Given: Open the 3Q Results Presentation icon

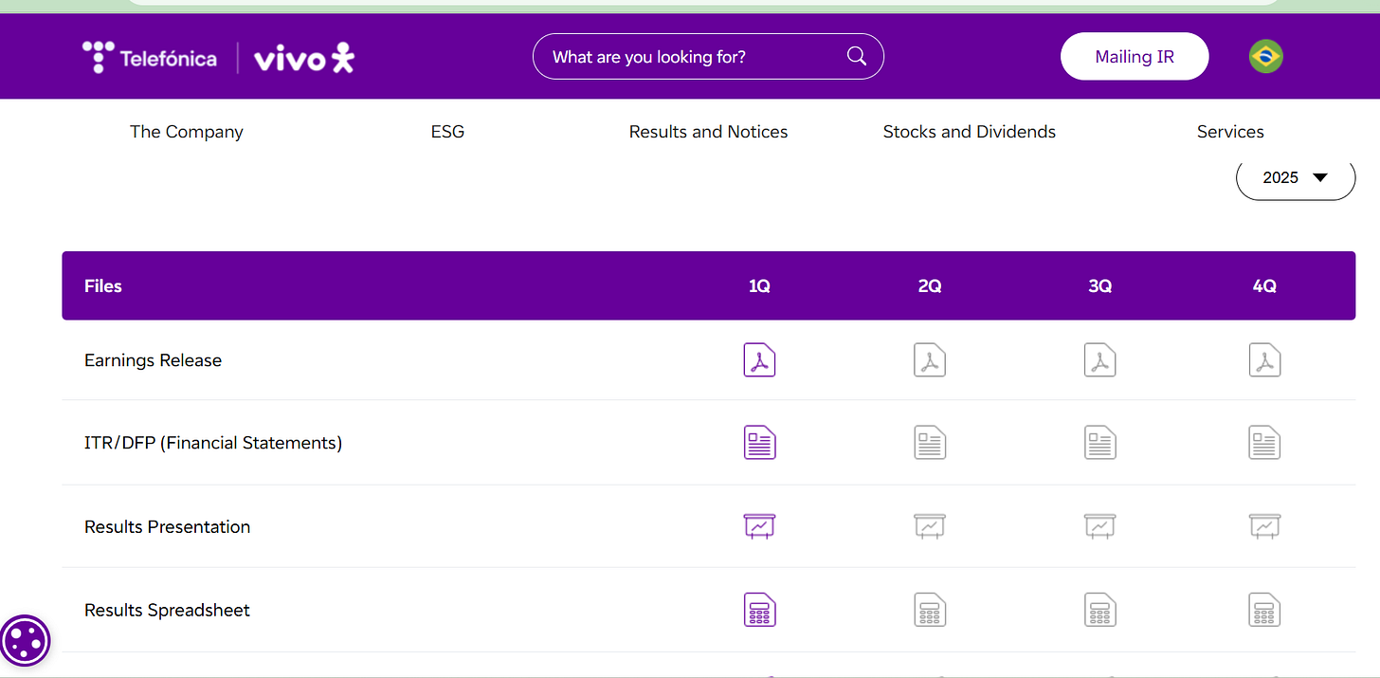Looking at the screenshot, I should [x=1100, y=525].
